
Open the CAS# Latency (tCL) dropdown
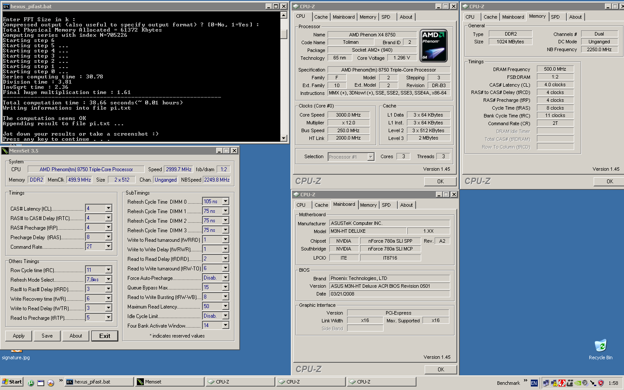108,208
